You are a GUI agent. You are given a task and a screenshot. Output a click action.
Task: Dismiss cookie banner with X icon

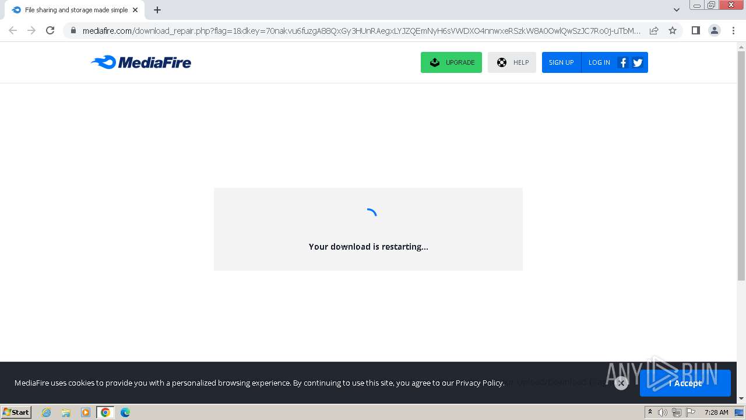pyautogui.click(x=621, y=383)
